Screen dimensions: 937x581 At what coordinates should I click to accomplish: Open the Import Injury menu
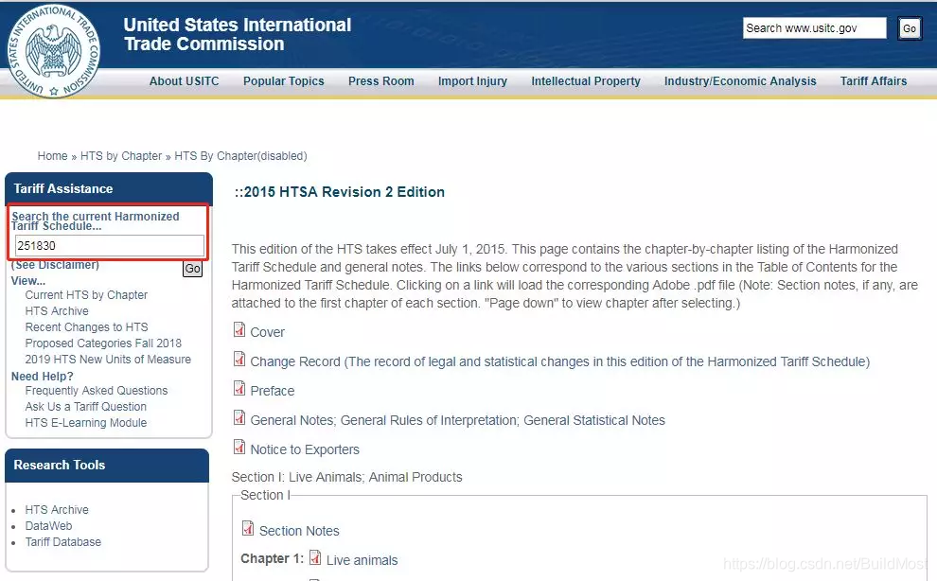click(472, 81)
